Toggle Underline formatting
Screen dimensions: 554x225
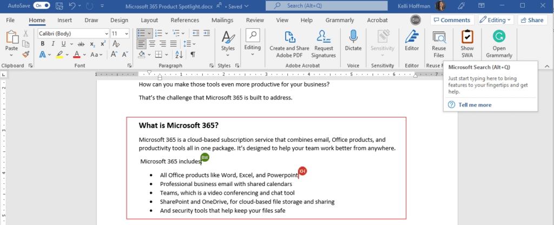click(x=64, y=44)
